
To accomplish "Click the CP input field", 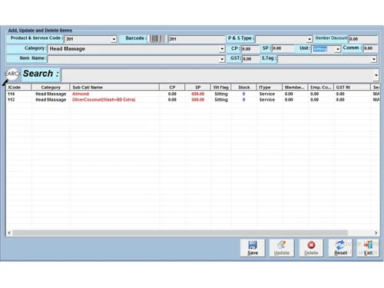I will [250, 49].
